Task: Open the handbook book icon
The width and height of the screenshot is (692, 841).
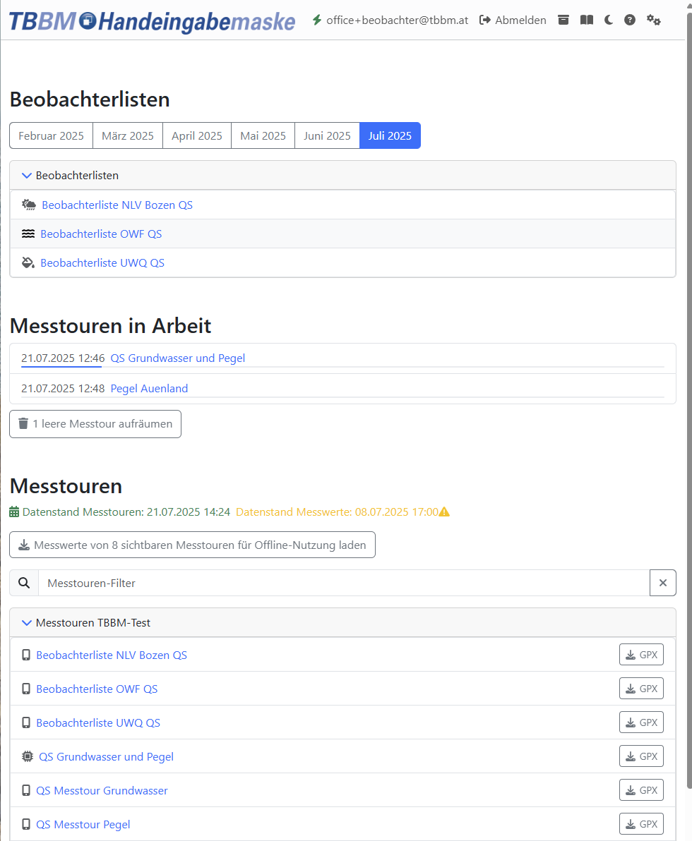Action: [587, 20]
